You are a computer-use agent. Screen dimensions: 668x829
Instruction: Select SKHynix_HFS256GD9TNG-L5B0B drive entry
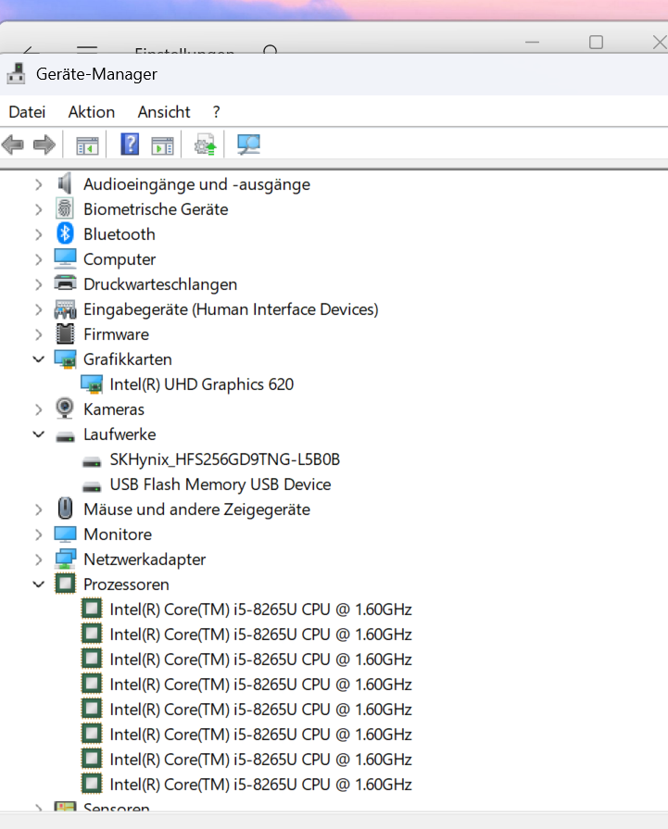pyautogui.click(x=225, y=459)
